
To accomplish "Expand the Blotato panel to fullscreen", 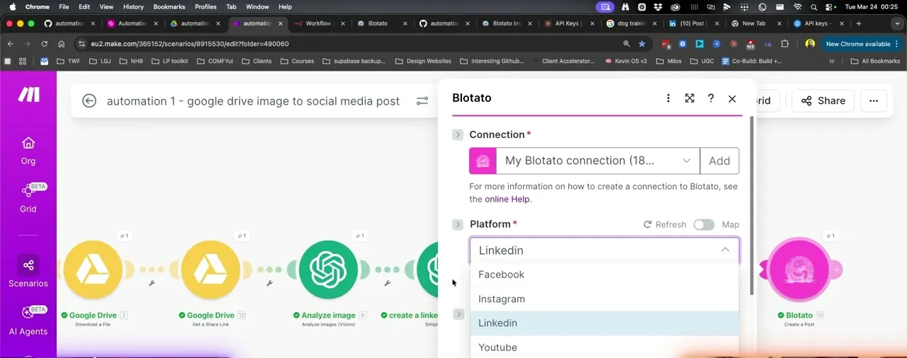I will [689, 98].
